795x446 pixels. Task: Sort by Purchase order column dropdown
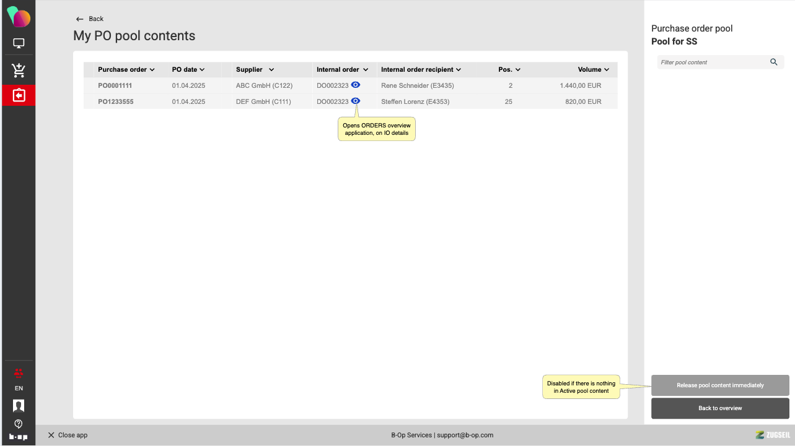[152, 70]
